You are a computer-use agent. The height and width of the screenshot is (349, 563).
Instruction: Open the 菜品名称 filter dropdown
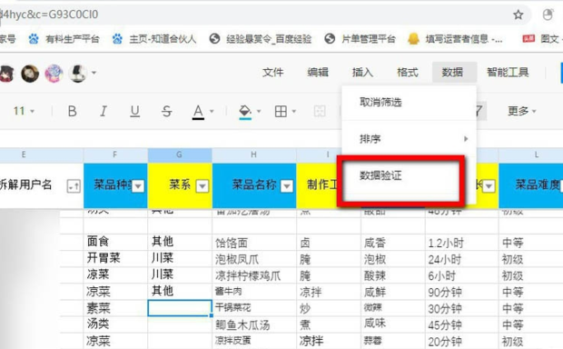tap(287, 186)
